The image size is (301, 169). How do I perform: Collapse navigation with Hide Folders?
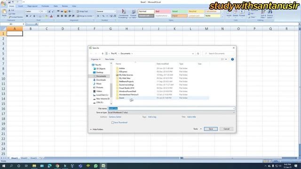click(96, 130)
